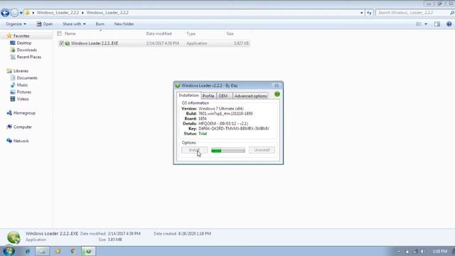Switch to the Advanced options tab
The image size is (455, 256).
tap(251, 96)
